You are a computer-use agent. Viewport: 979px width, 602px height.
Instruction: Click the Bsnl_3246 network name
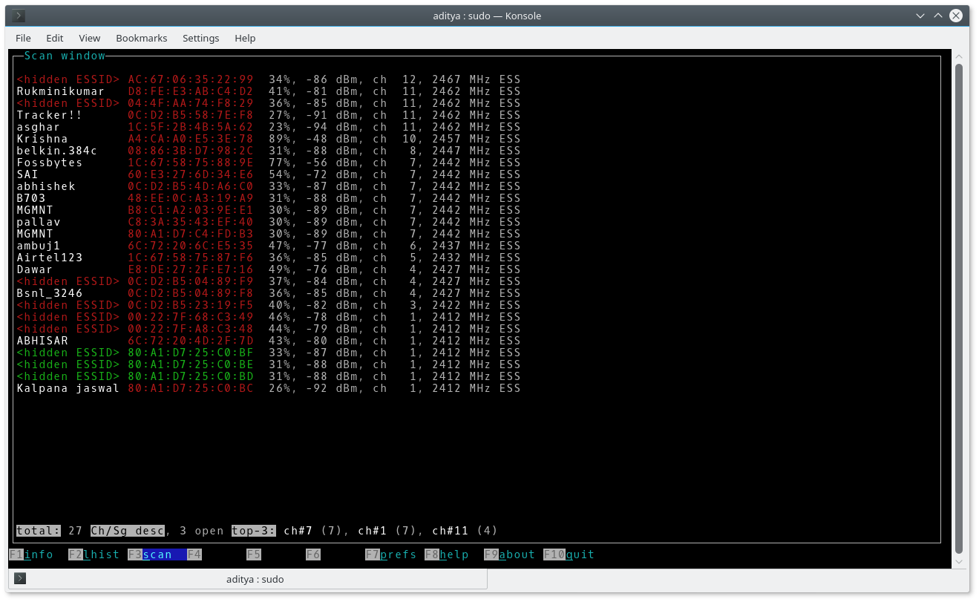click(x=50, y=293)
